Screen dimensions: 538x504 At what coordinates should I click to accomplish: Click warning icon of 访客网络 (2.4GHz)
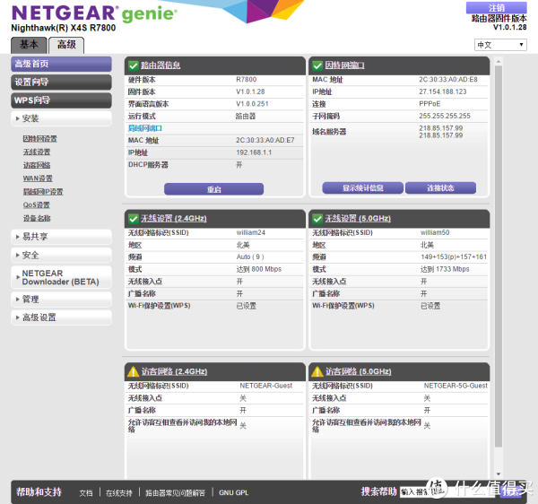133,371
